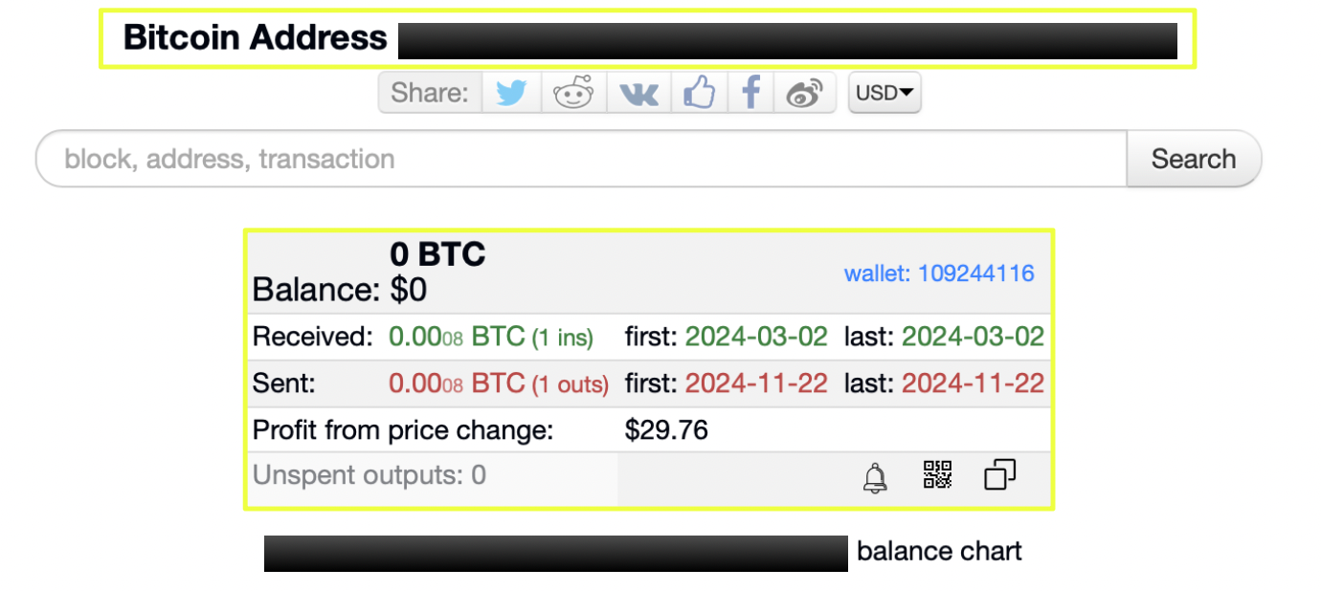Show the address QR code
Image resolution: width=1321 pixels, height=591 pixels.
point(937,474)
